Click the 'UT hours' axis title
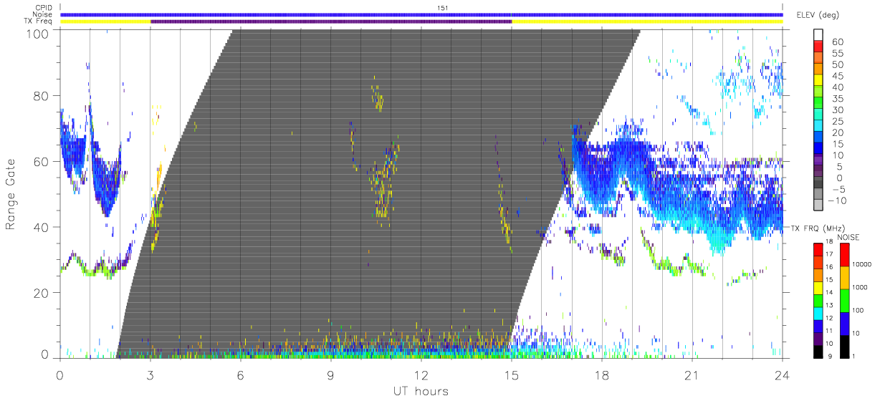880x406 pixels. (421, 391)
